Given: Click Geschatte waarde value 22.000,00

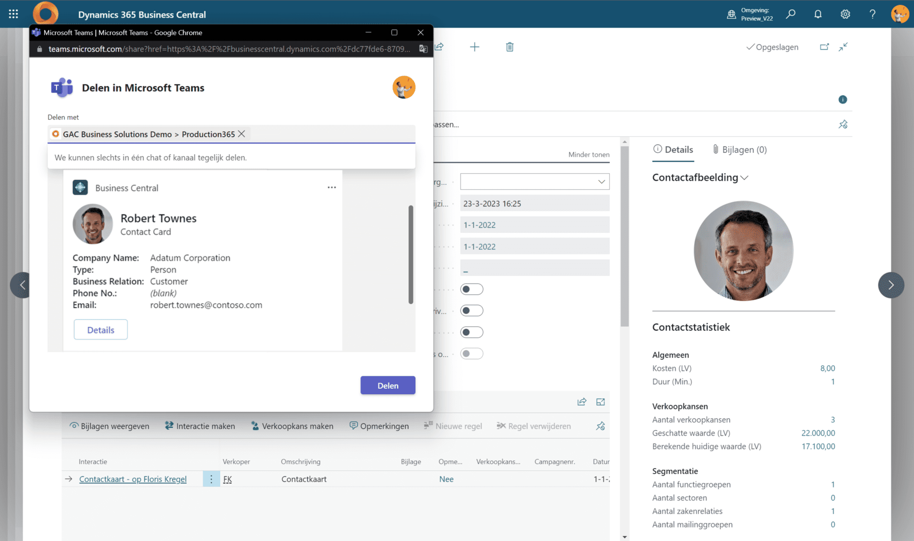Looking at the screenshot, I should [x=818, y=433].
